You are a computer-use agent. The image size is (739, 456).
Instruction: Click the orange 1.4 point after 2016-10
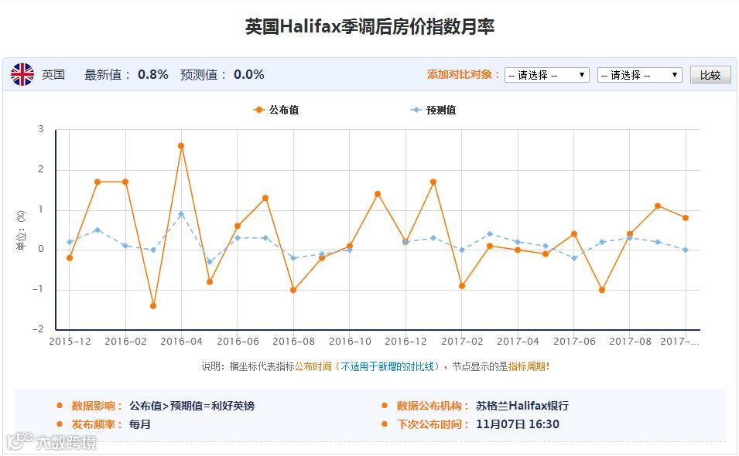point(378,194)
